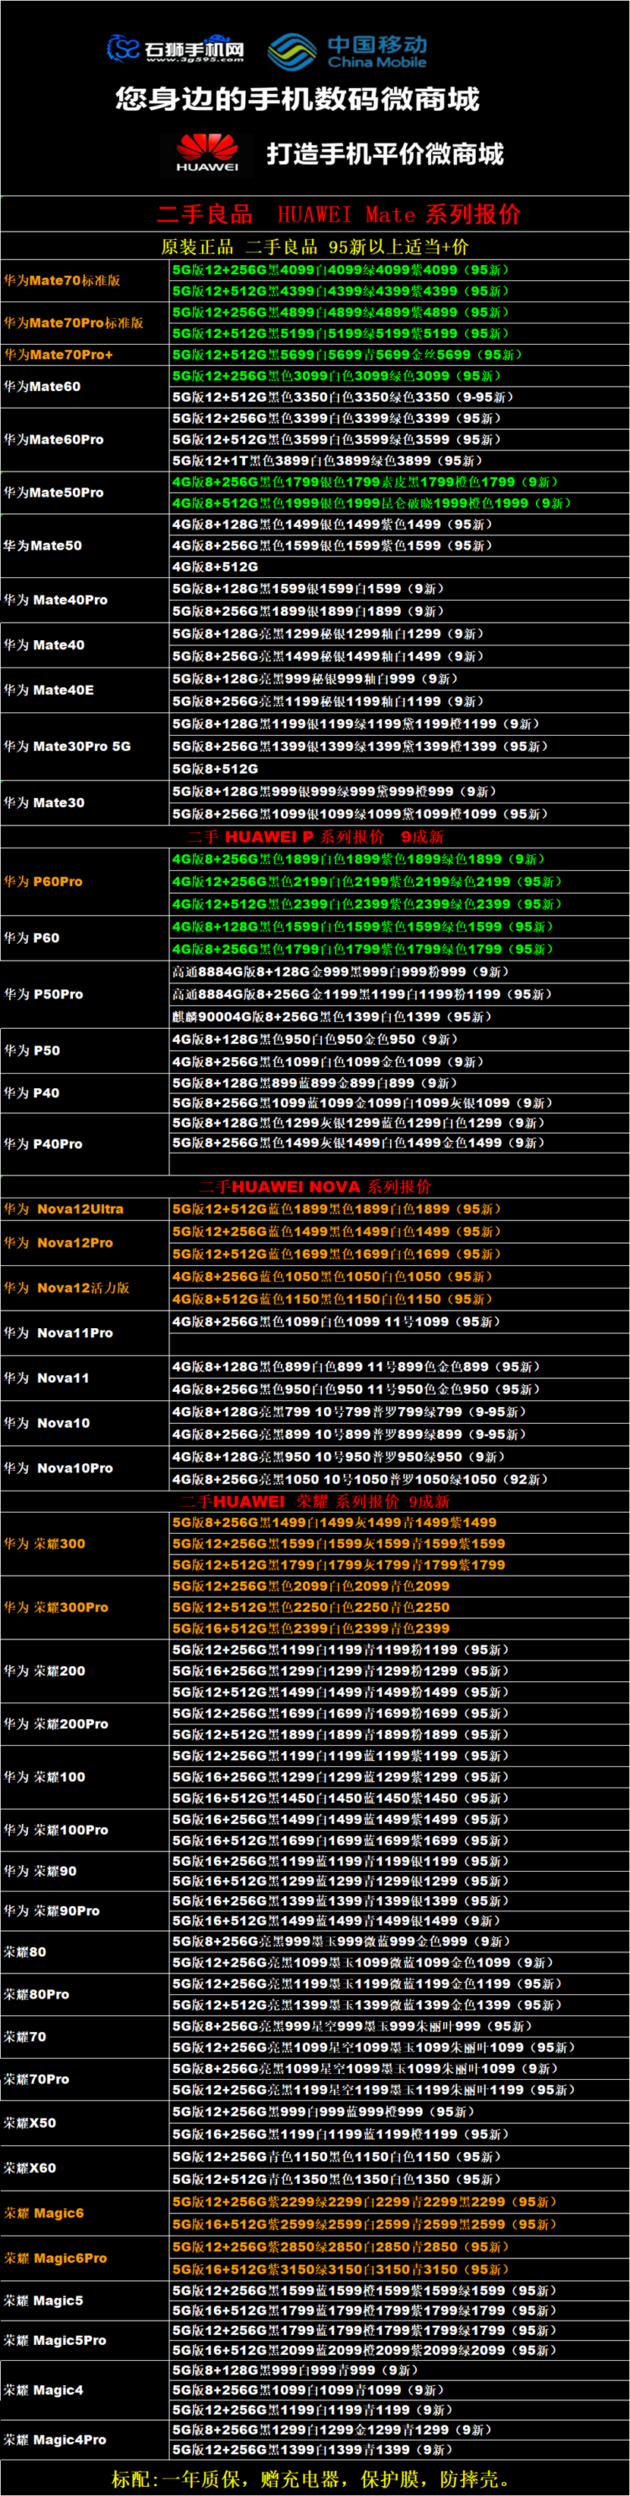Select the 荣耀 Magic6Pro model cell
This screenshot has height=2496, width=630.
(85, 2258)
